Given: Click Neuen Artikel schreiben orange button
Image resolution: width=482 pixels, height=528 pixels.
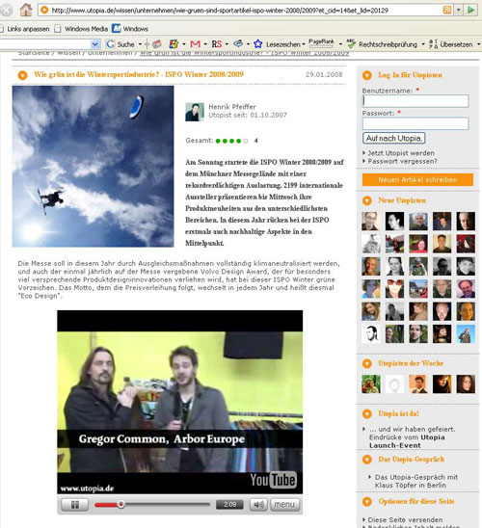Looking at the screenshot, I should point(417,180).
